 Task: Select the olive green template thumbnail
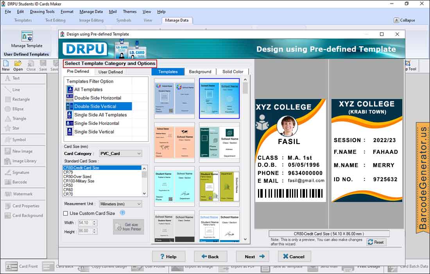click(x=219, y=186)
